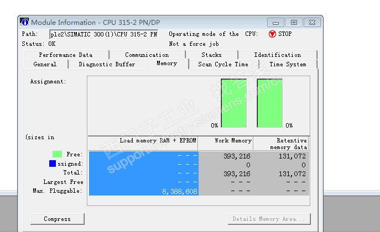The image size is (380, 232).
Task: Select the Stacks tab
Action: 211,55
